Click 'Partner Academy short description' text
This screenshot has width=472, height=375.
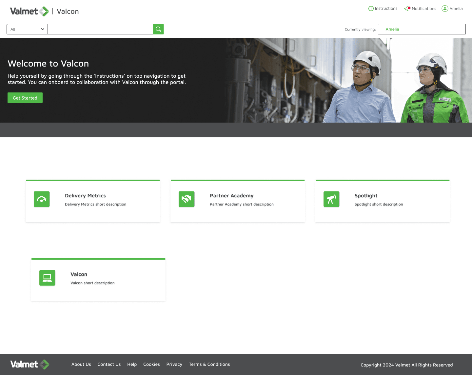pyautogui.click(x=242, y=204)
